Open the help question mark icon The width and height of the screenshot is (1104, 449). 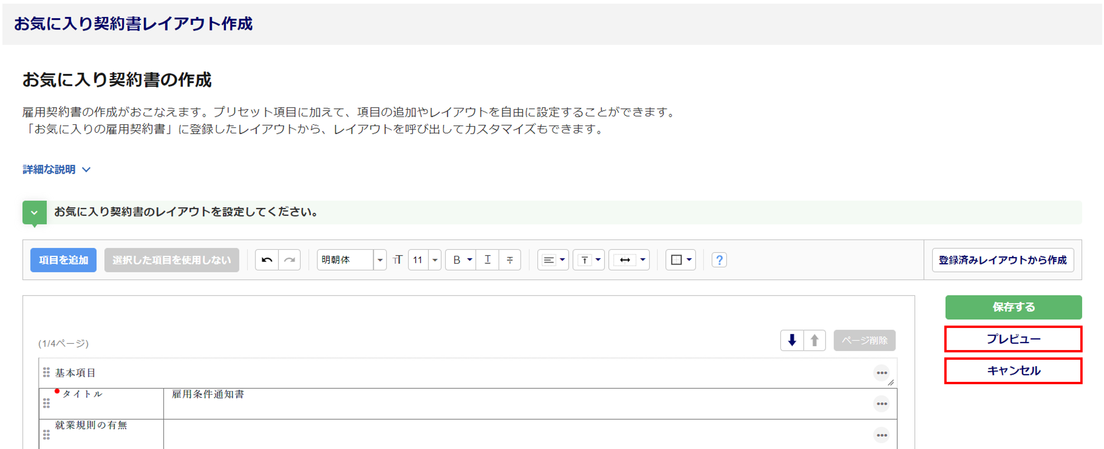[x=719, y=260]
